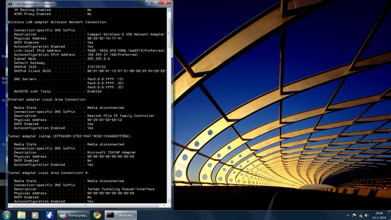Click the cmd horizontal scrollbar thumb
The height and width of the screenshot is (220, 391).
pyautogui.click(x=85, y=205)
